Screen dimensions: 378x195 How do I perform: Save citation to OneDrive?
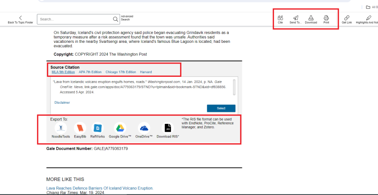(x=144, y=128)
